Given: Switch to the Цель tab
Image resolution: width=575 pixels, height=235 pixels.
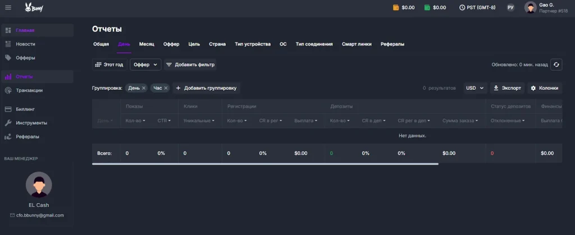Looking at the screenshot, I should [194, 44].
